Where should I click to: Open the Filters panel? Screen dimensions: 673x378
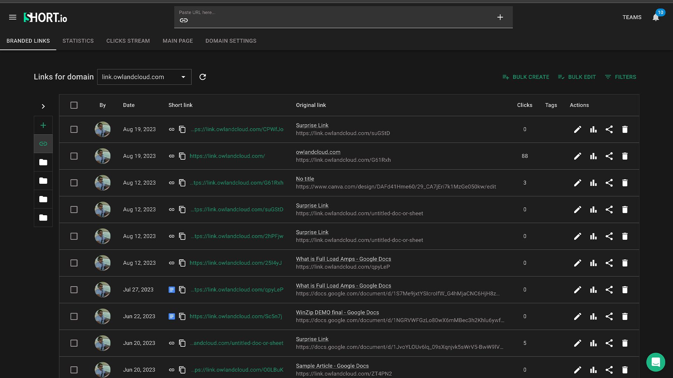click(620, 77)
